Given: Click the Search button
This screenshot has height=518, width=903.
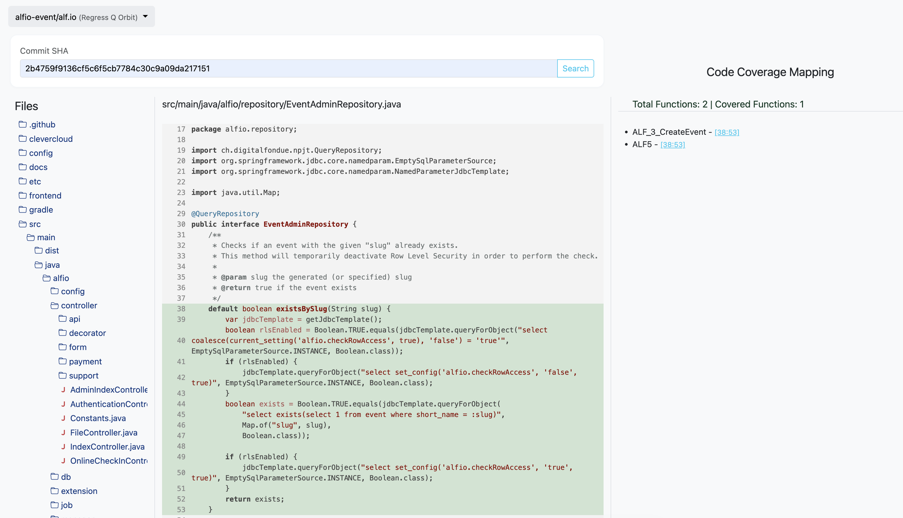Looking at the screenshot, I should coord(575,68).
